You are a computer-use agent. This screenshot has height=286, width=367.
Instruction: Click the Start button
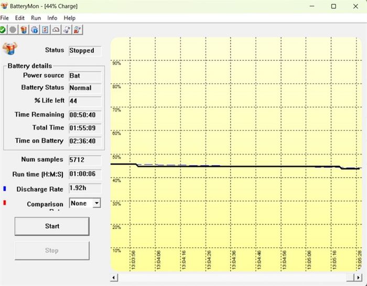pyautogui.click(x=52, y=226)
